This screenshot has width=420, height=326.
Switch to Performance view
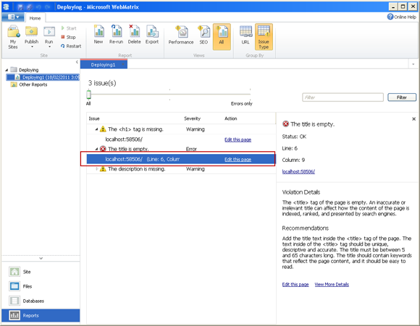click(181, 35)
